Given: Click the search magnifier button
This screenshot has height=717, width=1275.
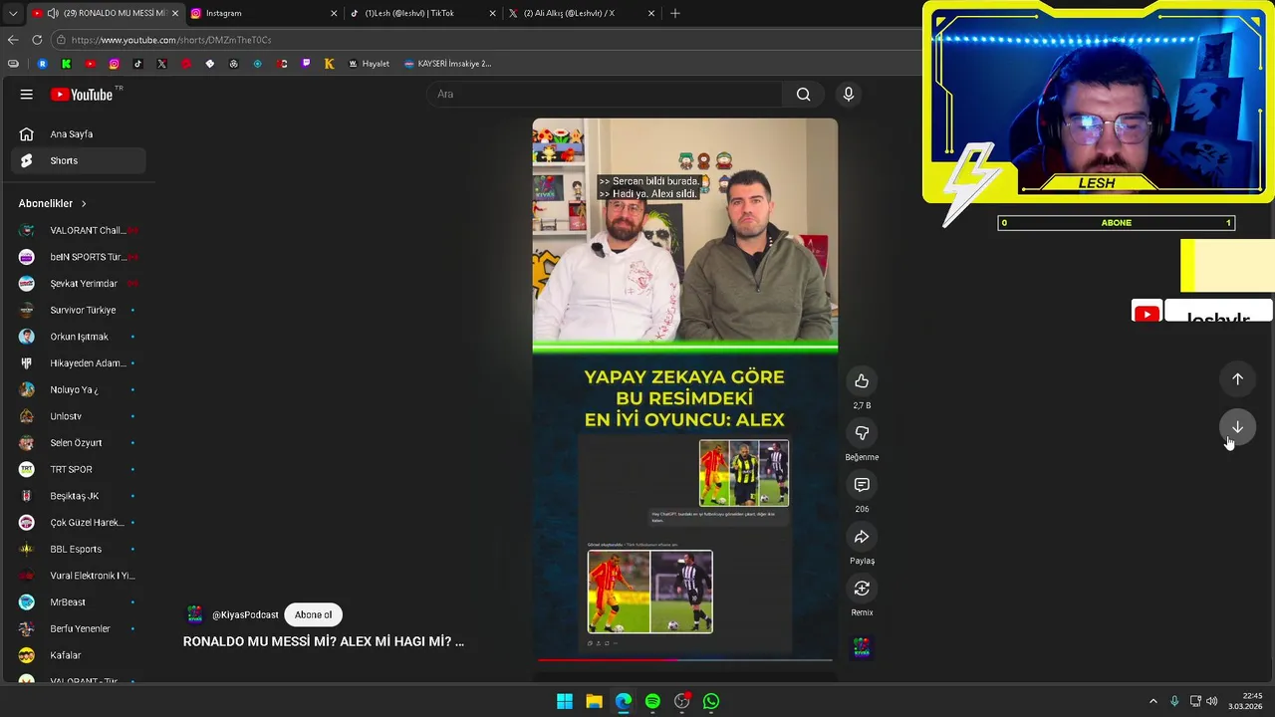Looking at the screenshot, I should tap(803, 94).
